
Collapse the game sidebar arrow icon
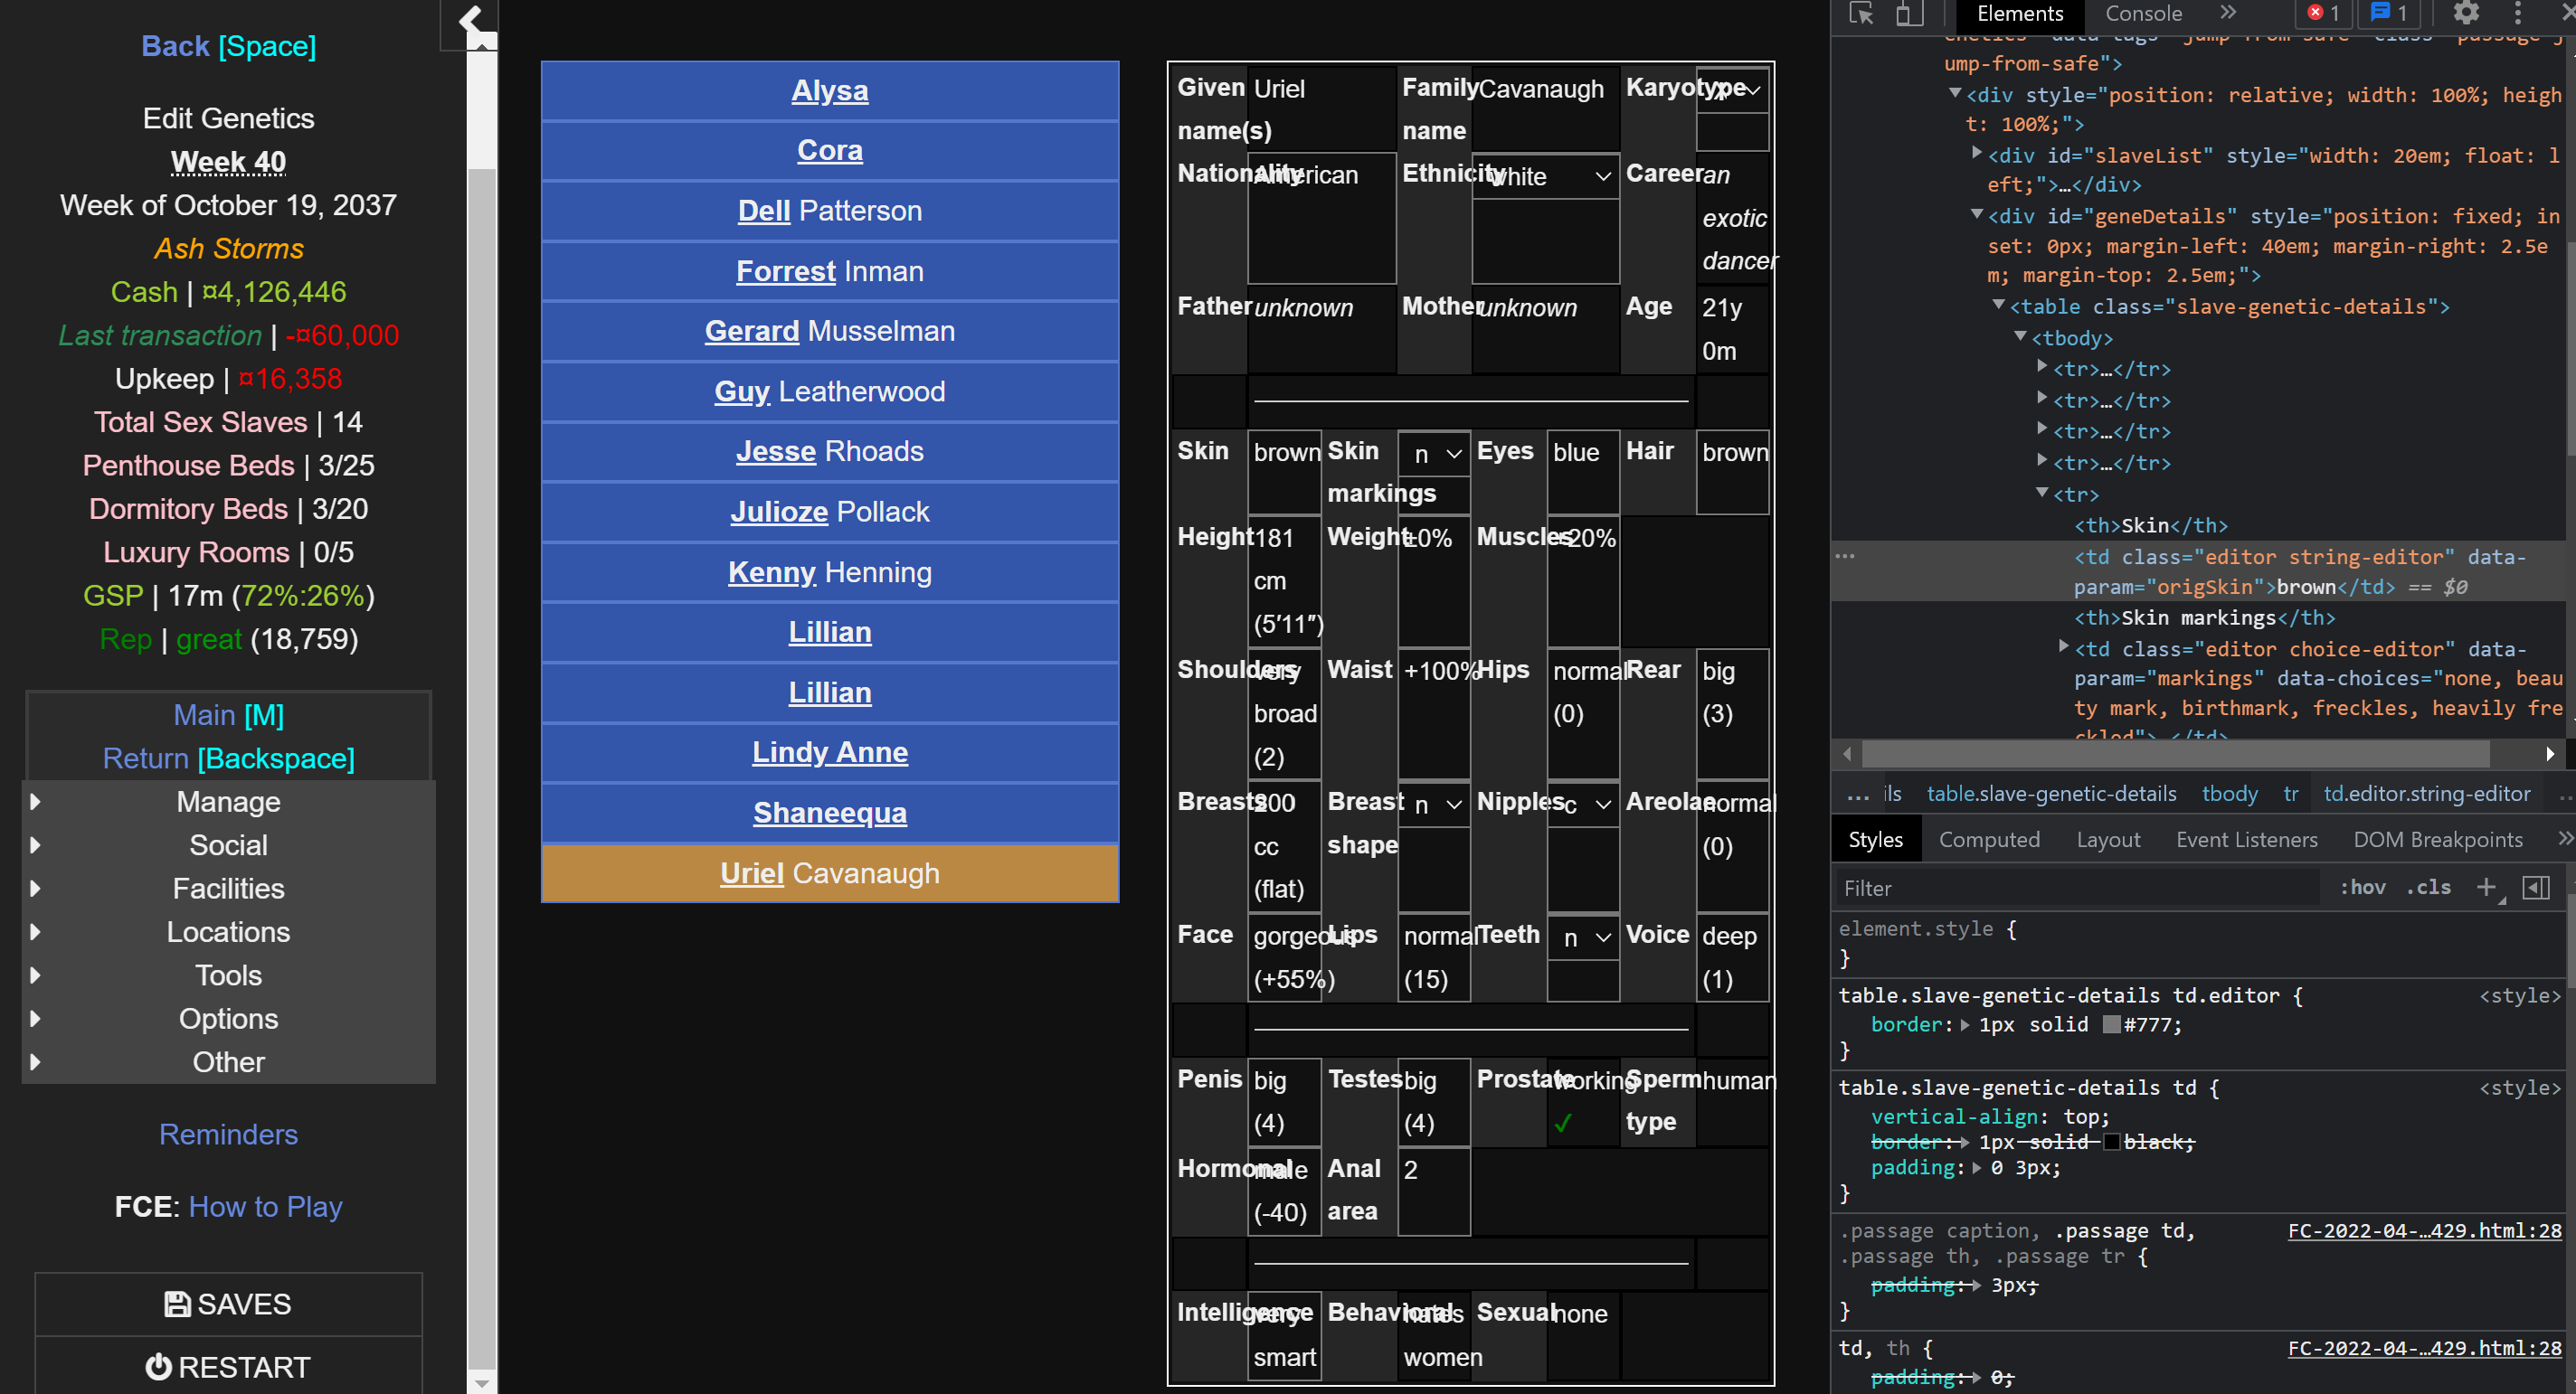(470, 20)
